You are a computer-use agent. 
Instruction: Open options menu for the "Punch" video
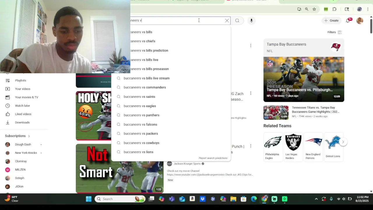[251, 146]
